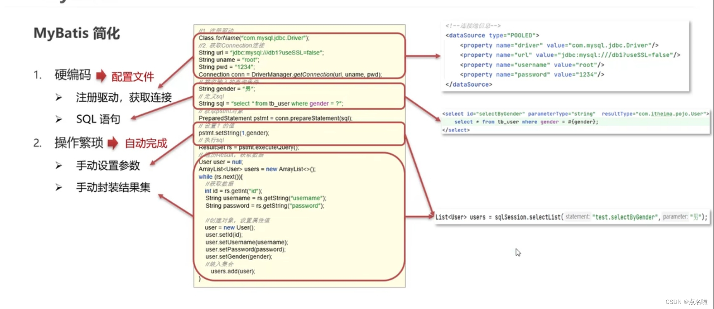Click the property name="password" XML line
This screenshot has height=309, width=714.
pyautogui.click(x=532, y=74)
